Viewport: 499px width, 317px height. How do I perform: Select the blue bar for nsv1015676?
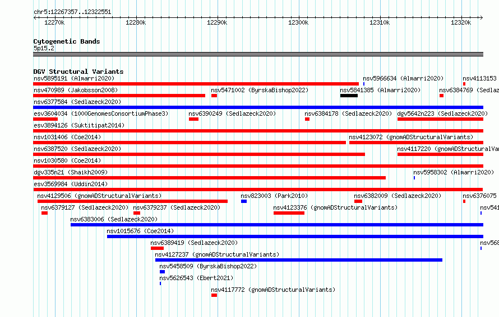295,236
